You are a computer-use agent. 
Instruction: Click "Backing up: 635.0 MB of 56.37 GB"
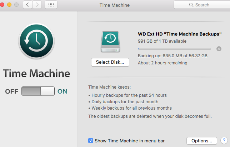coord(172,56)
